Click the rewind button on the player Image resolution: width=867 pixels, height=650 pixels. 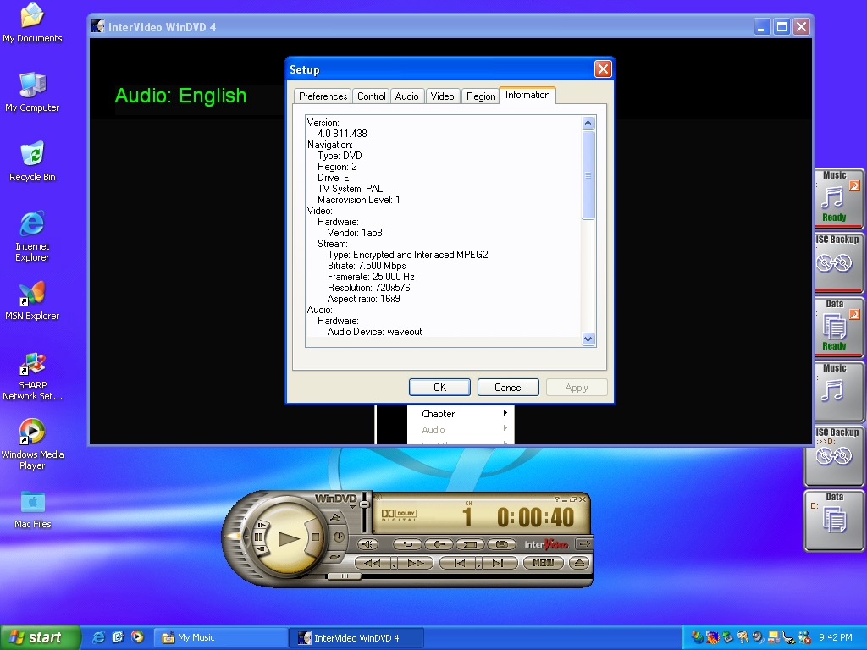(373, 563)
